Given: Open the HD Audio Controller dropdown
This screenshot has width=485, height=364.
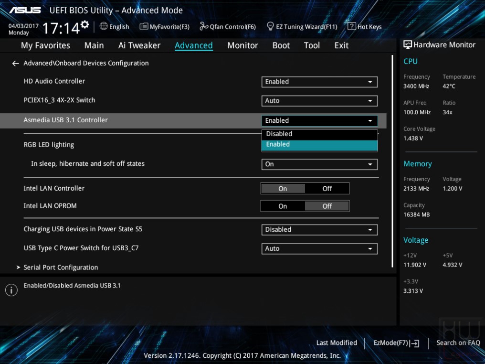Looking at the screenshot, I should pyautogui.click(x=319, y=82).
